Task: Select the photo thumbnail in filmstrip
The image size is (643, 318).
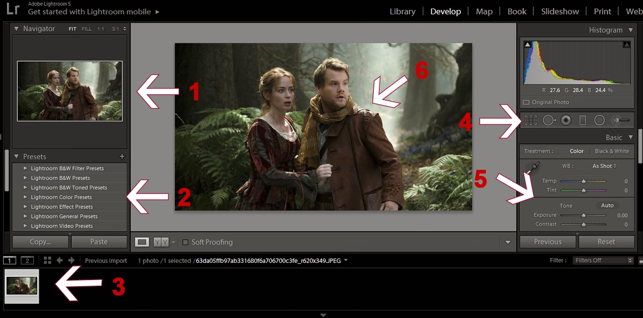Action: 22,286
